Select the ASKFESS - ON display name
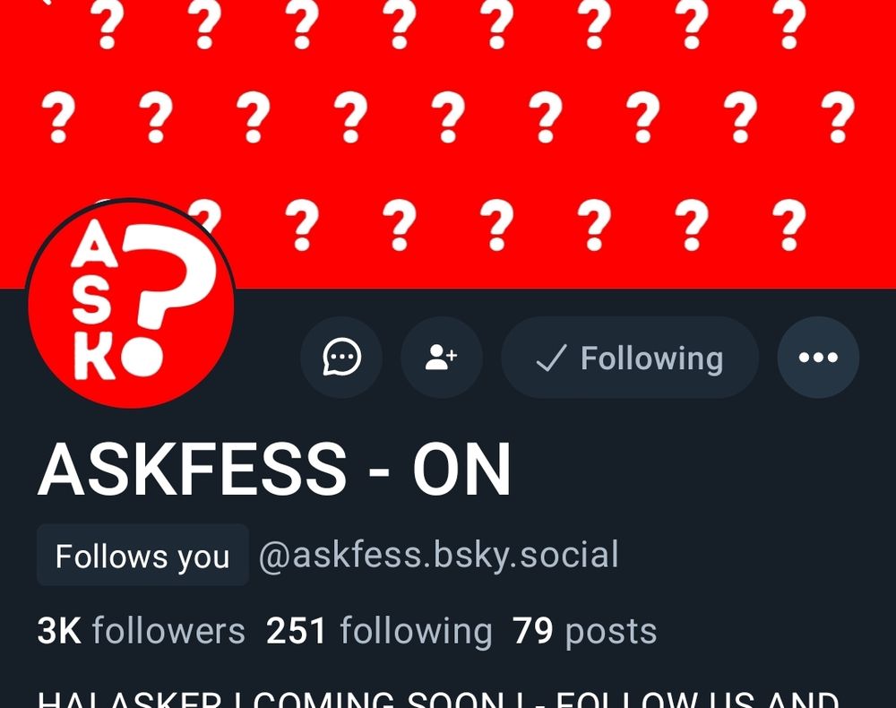This screenshot has height=708, width=896. pos(273,470)
